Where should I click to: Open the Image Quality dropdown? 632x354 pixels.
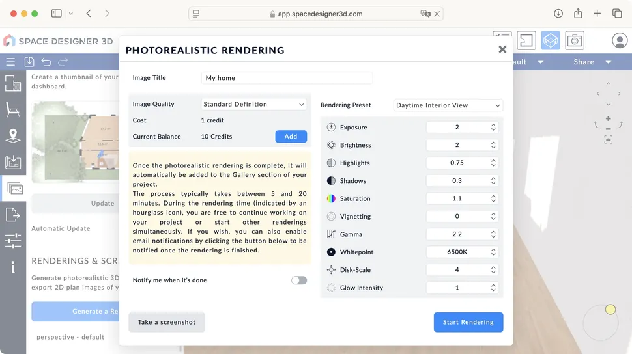click(253, 104)
